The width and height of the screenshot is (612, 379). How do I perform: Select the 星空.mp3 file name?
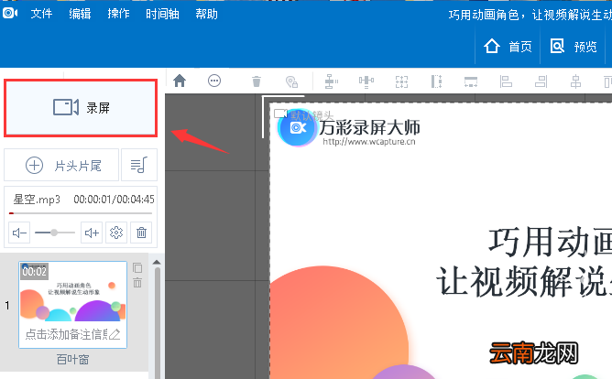click(37, 200)
